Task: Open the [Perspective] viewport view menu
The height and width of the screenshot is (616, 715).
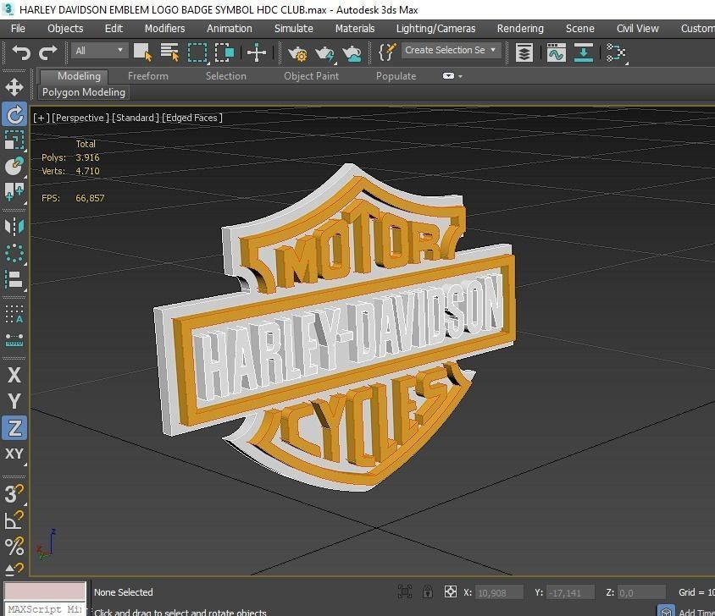Action: click(x=80, y=118)
